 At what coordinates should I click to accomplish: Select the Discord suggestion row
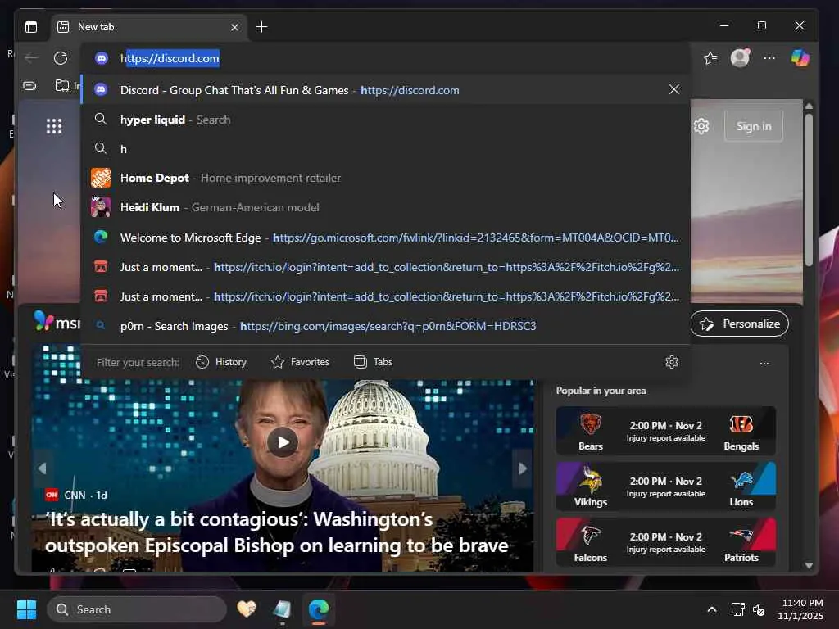click(x=385, y=90)
